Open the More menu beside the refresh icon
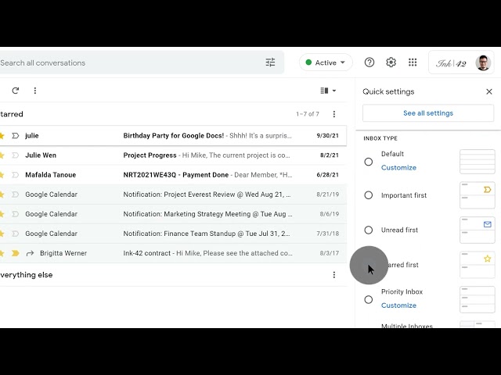The height and width of the screenshot is (375, 501). click(x=35, y=91)
